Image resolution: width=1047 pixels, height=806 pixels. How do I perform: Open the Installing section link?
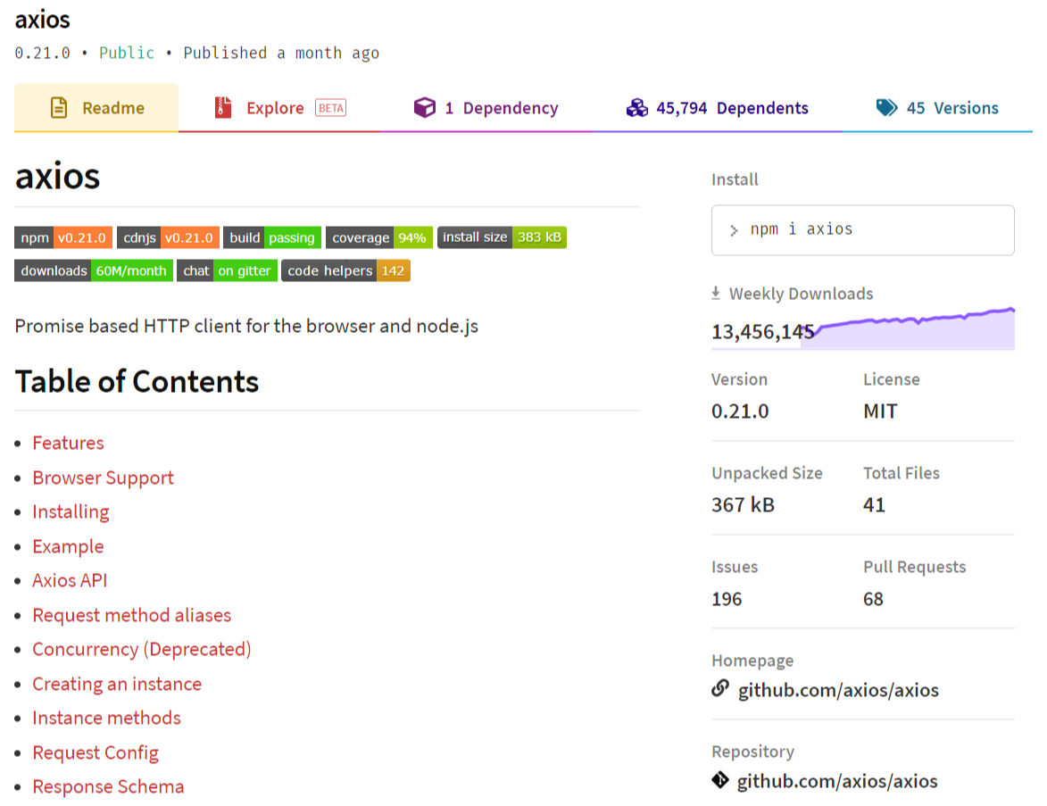(x=71, y=511)
